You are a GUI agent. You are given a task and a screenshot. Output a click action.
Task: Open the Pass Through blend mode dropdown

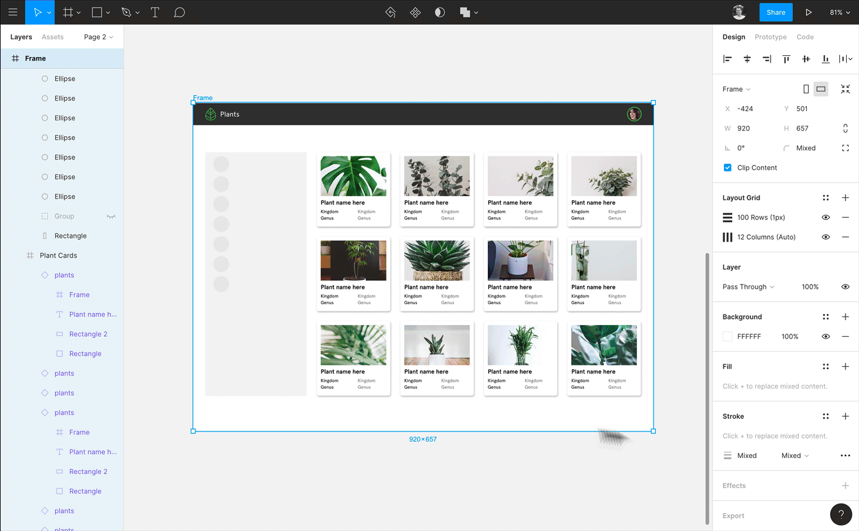tap(748, 286)
